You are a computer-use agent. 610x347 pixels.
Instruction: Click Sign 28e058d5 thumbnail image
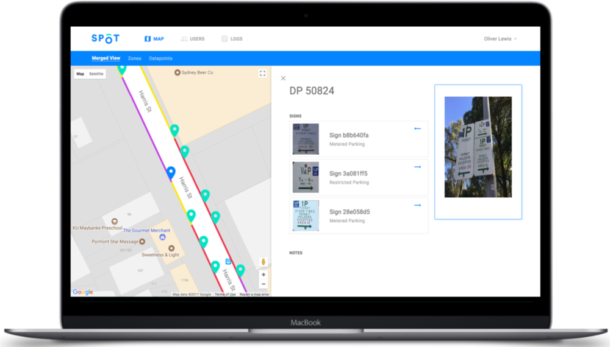pos(306,216)
